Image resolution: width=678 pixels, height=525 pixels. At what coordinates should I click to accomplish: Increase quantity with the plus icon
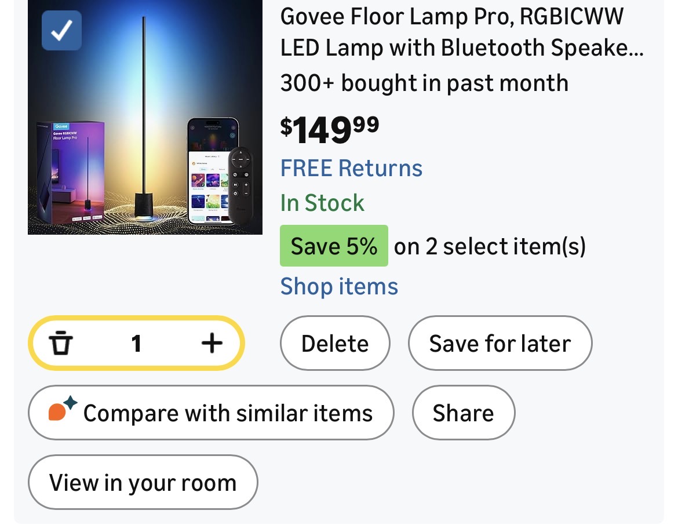coord(212,344)
